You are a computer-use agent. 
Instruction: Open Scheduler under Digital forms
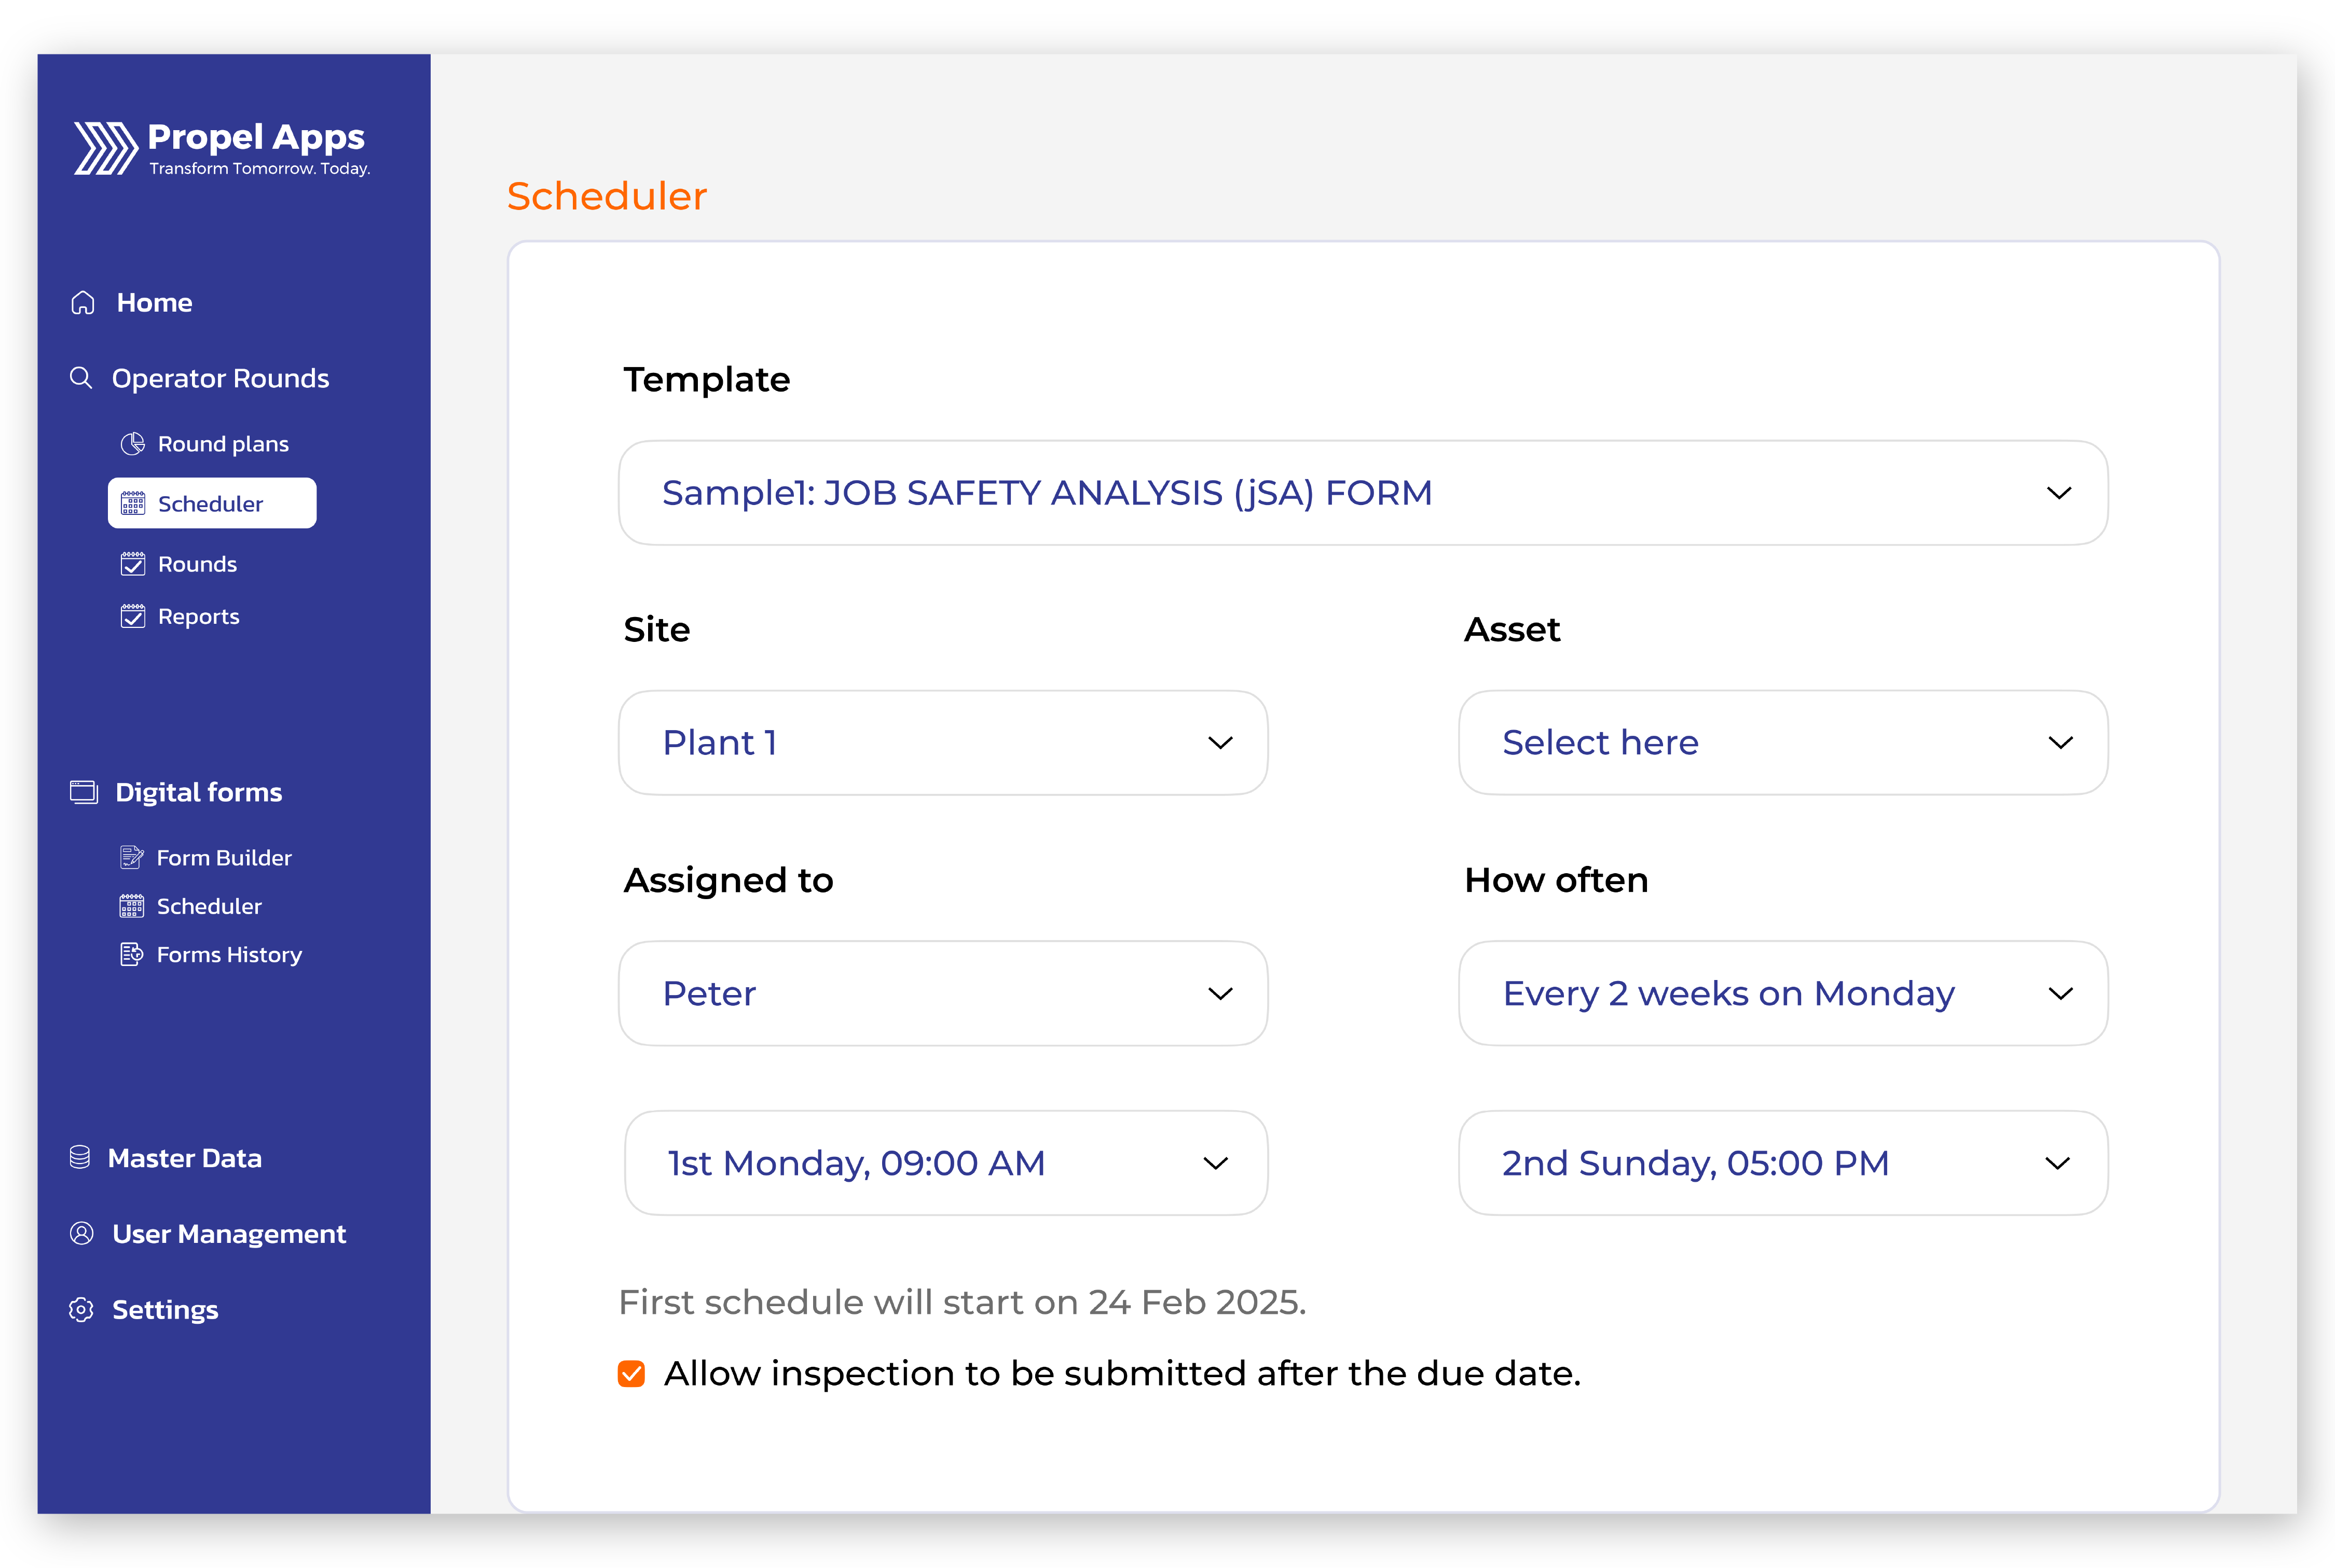(x=209, y=906)
